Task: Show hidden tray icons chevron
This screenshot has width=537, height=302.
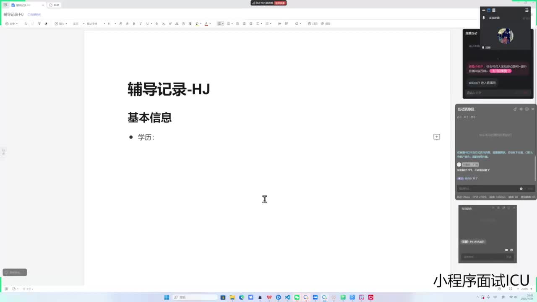Action: (477, 297)
